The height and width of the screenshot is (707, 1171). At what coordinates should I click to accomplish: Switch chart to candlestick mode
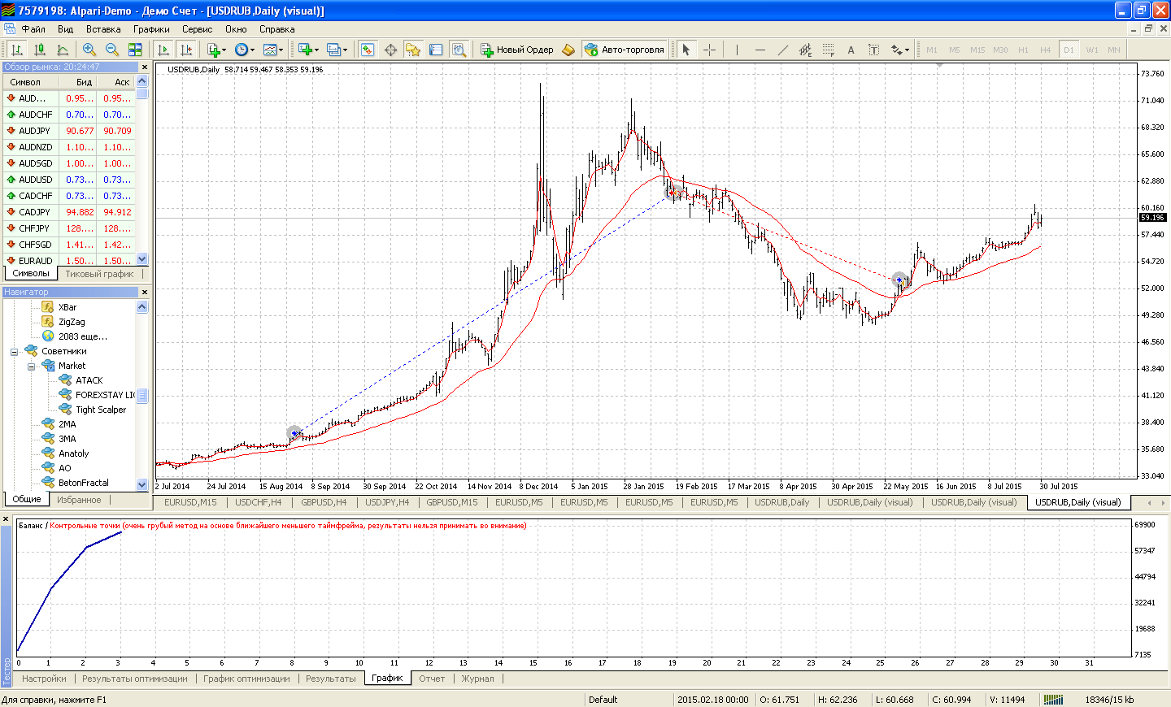click(x=39, y=50)
